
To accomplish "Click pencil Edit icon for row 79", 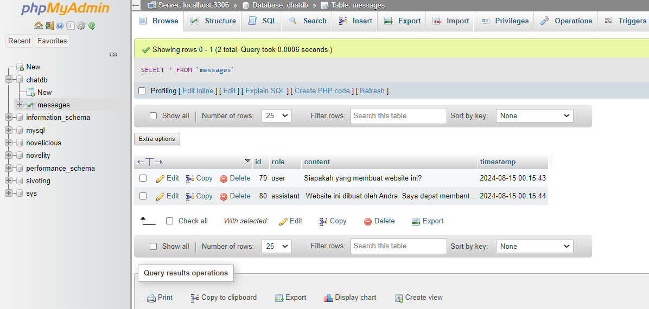I will (x=160, y=179).
